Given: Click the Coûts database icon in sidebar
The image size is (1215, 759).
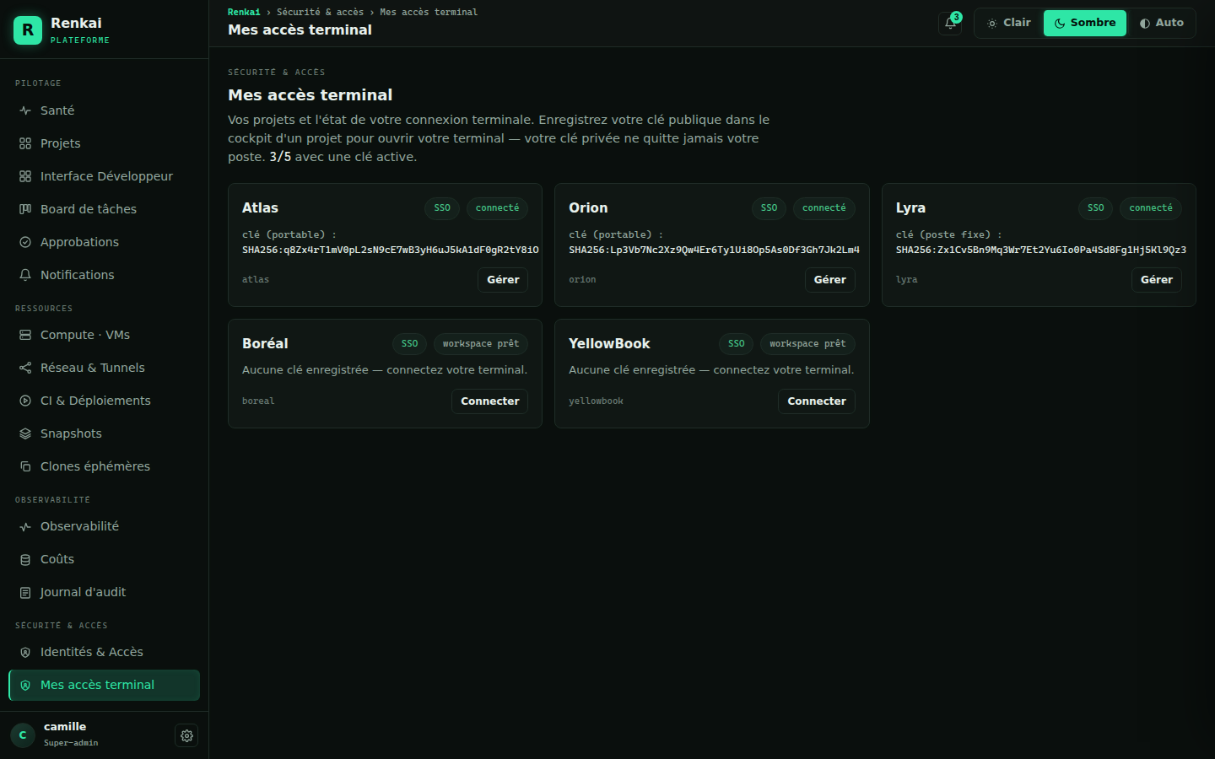Looking at the screenshot, I should point(25,559).
